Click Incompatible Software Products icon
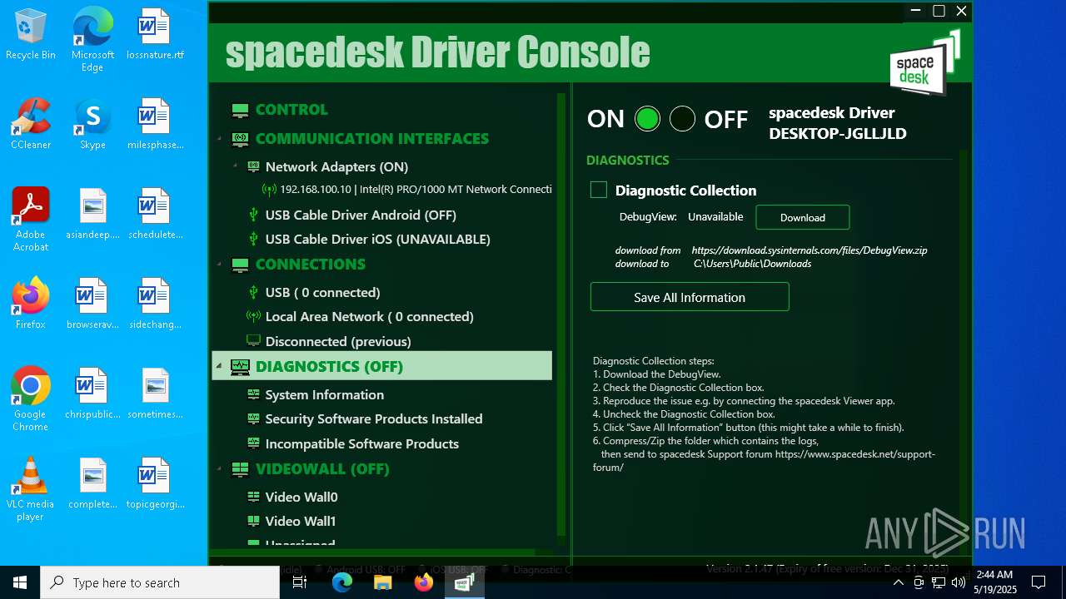The height and width of the screenshot is (599, 1066). pyautogui.click(x=253, y=443)
